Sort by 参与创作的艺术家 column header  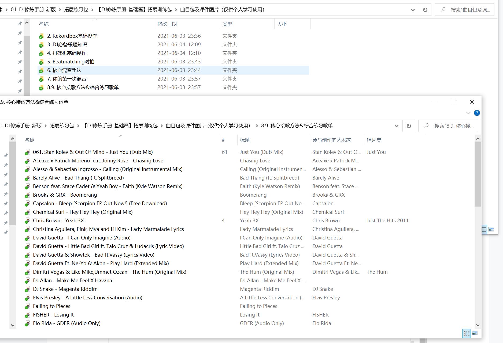(337, 140)
